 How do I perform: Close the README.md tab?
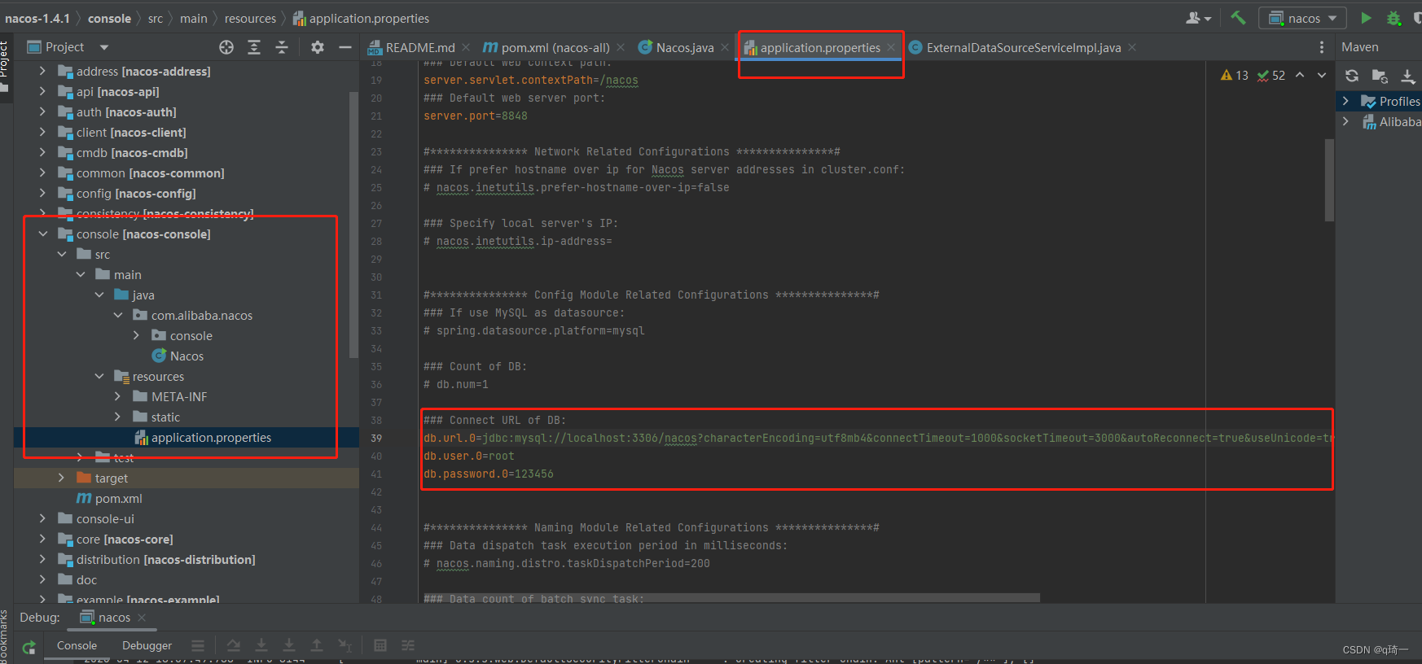click(466, 47)
